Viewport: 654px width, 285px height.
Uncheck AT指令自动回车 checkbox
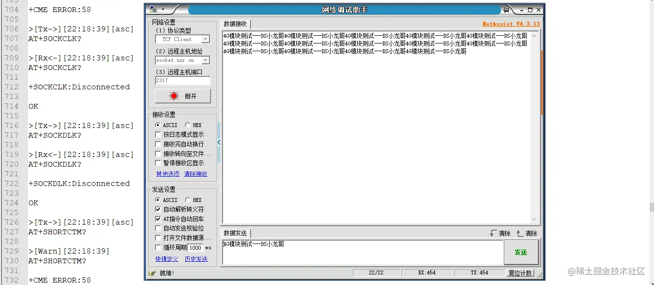[158, 219]
